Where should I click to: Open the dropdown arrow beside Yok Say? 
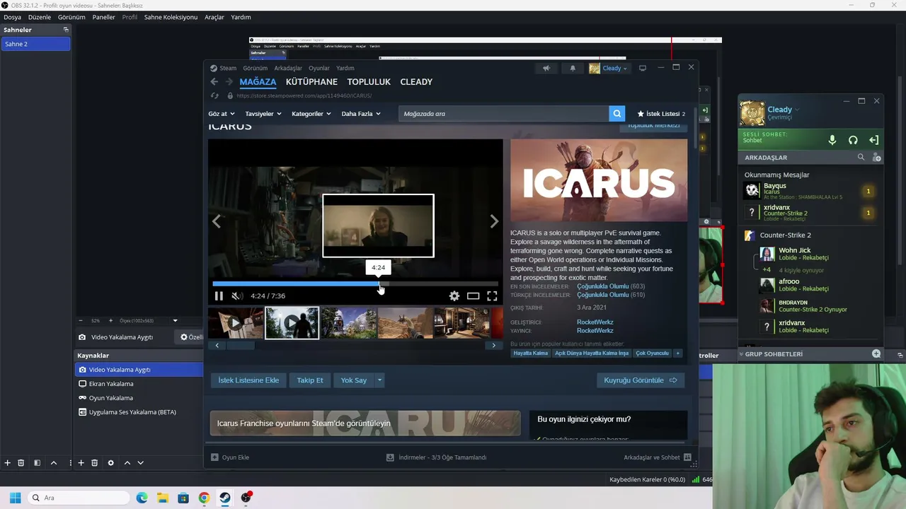[x=379, y=380]
